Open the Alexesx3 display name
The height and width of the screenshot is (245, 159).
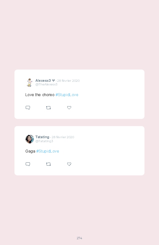tap(43, 81)
